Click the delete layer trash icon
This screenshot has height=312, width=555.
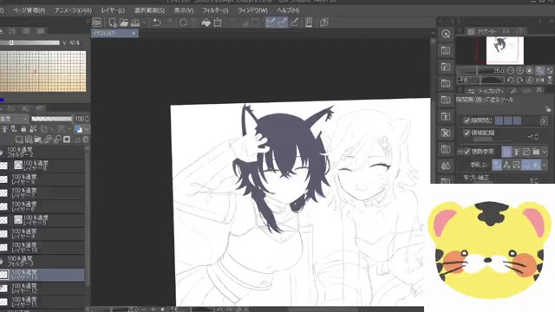coord(86,140)
